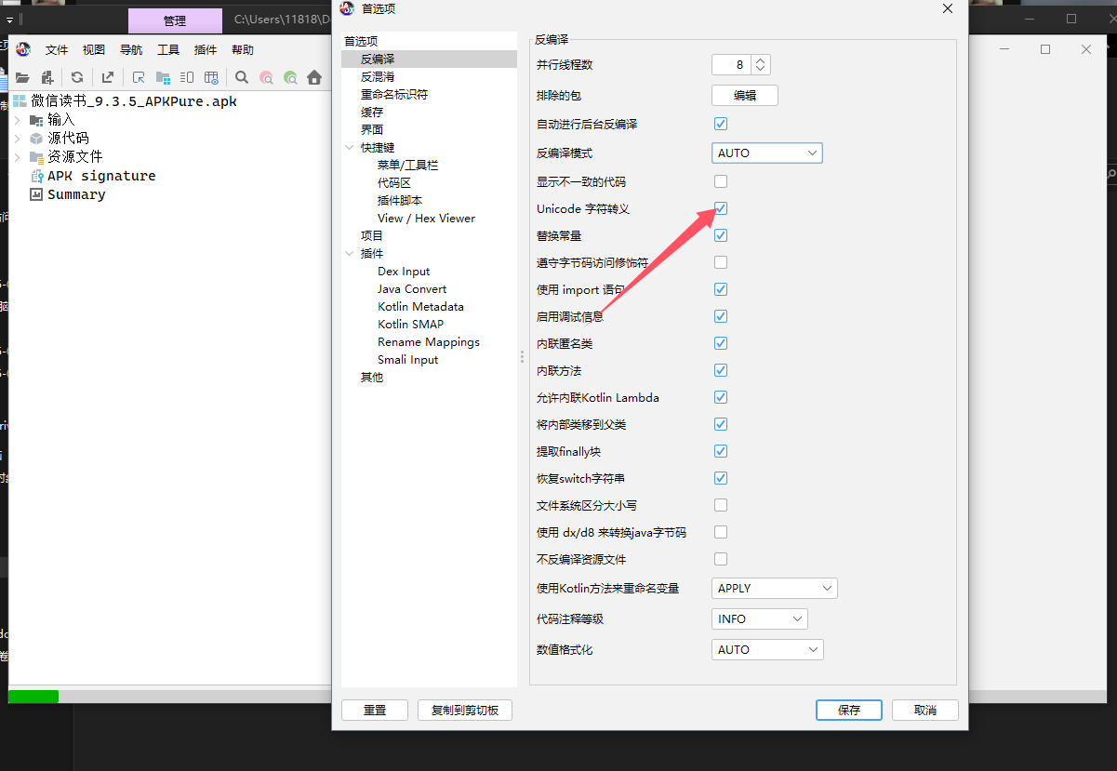Screen dimensions: 1117x771
Task: Navigate forward using the green arrow icon
Action: click(290, 78)
